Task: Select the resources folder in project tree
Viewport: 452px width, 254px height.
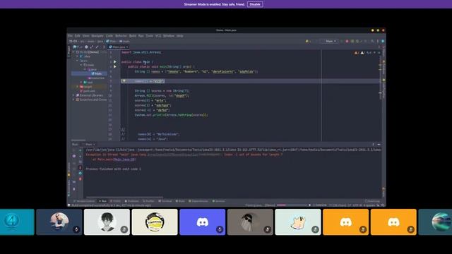Action: 96,78
